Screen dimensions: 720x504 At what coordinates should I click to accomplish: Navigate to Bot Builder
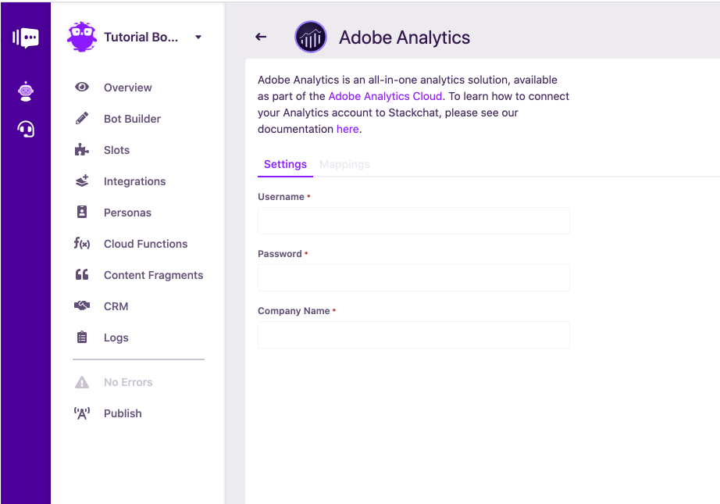132,119
